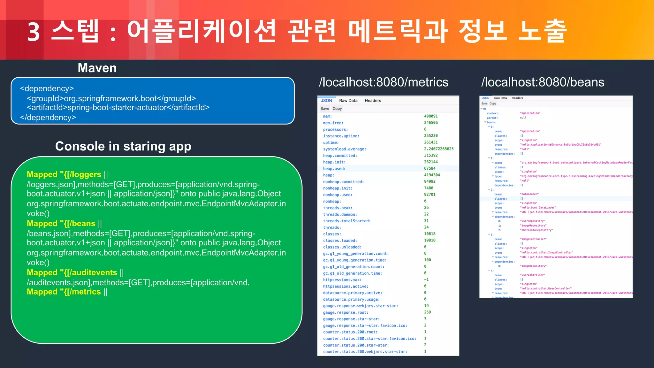Select counter.status.200.webjars.star-star: row
The image size is (654, 368).
(388, 351)
